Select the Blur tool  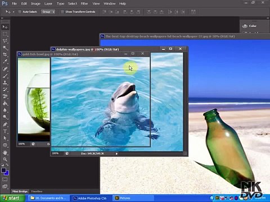click(5, 110)
